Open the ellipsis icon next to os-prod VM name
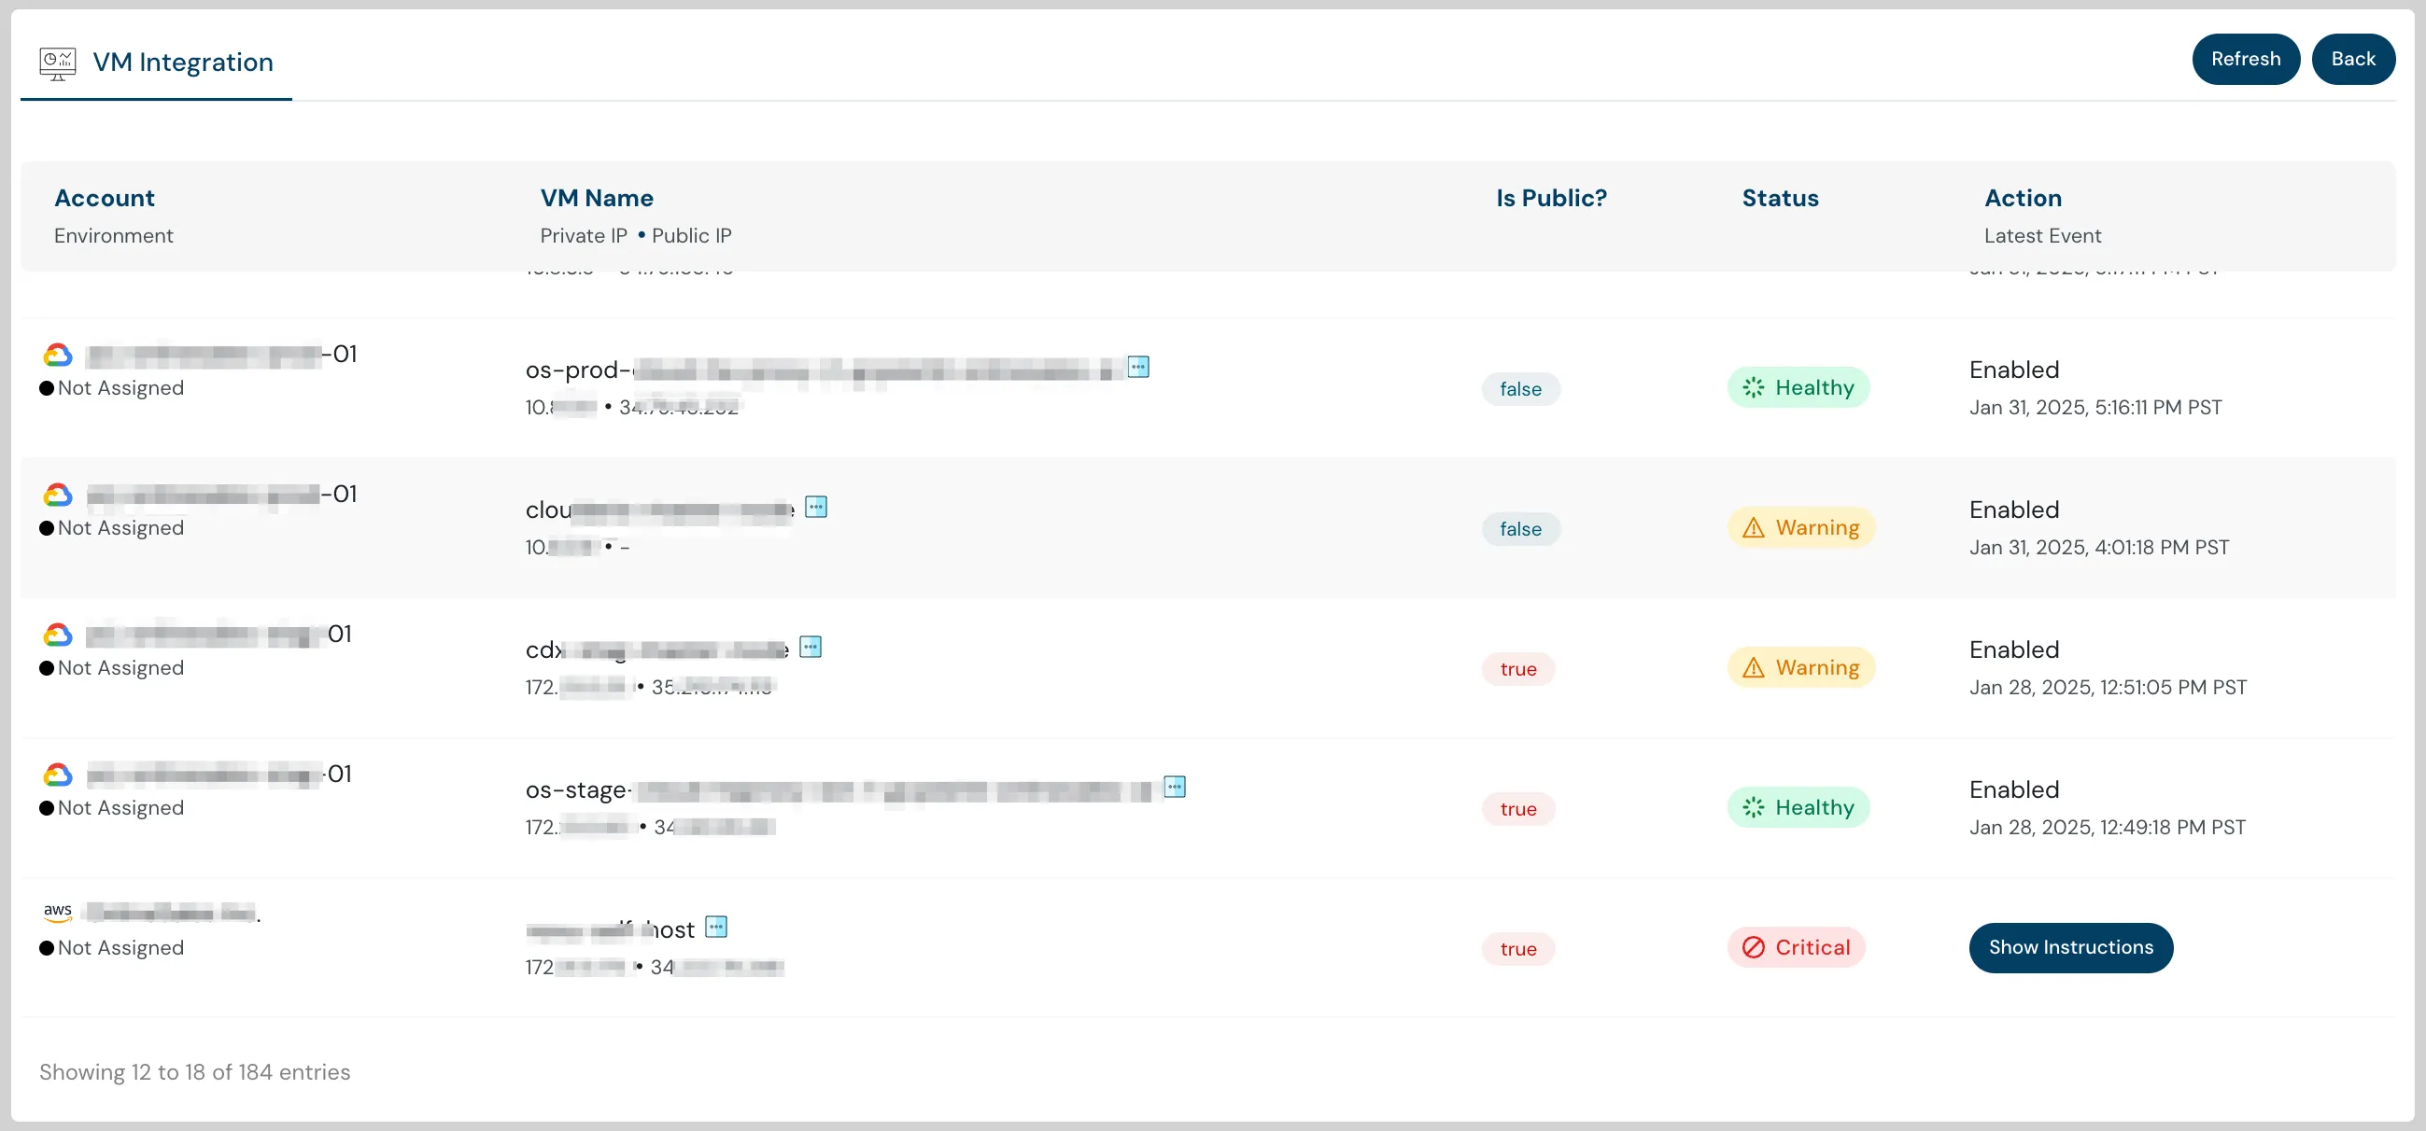The image size is (2426, 1131). coord(1138,367)
